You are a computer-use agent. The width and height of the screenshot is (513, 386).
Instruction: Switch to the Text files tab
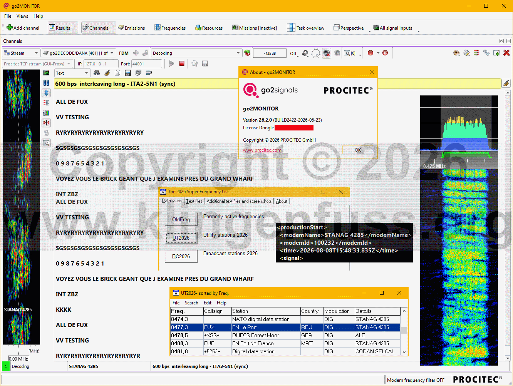click(194, 201)
